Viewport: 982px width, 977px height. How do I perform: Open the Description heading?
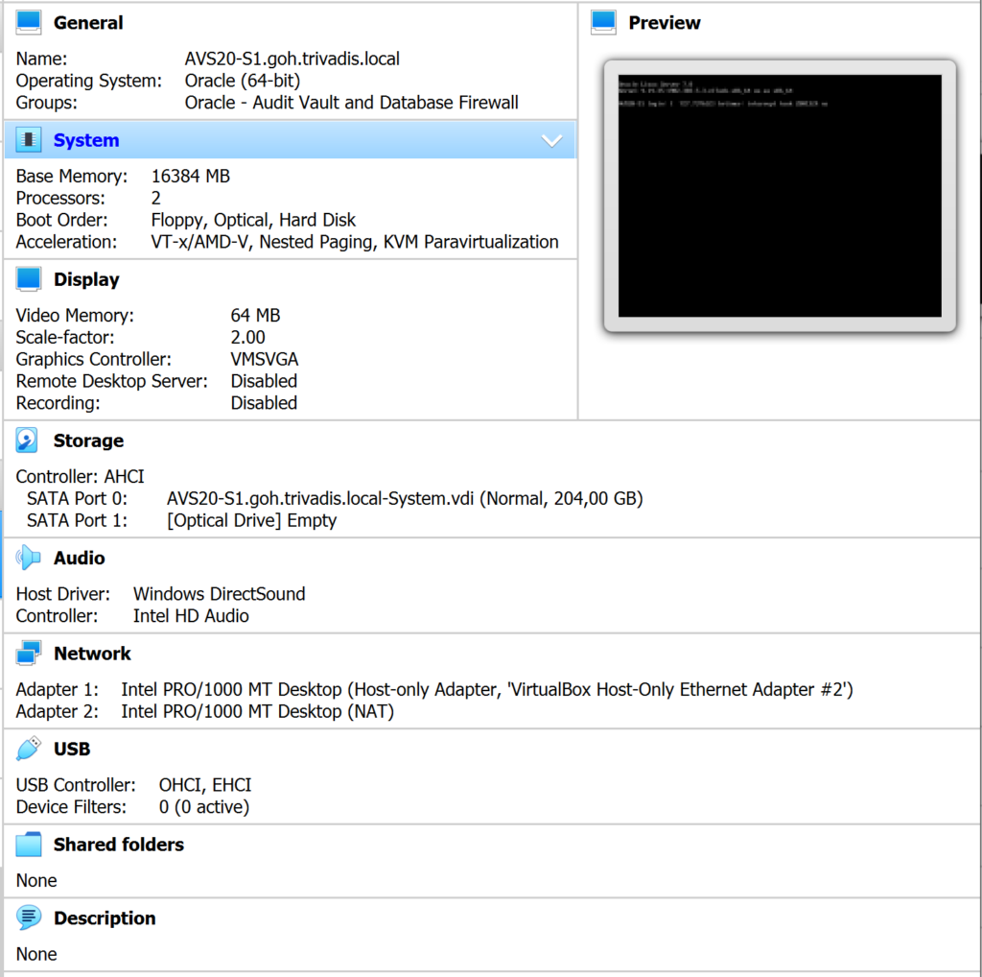tap(105, 918)
